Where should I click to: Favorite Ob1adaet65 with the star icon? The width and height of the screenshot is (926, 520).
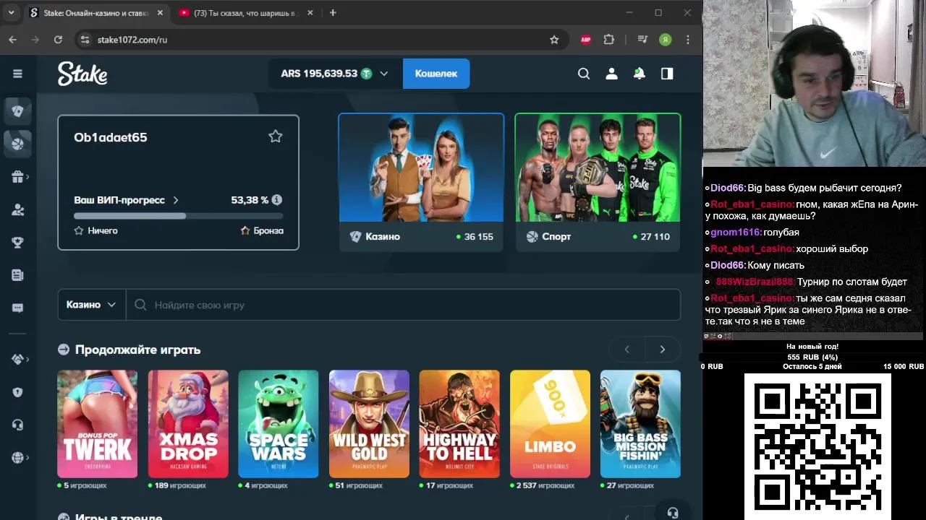[275, 136]
